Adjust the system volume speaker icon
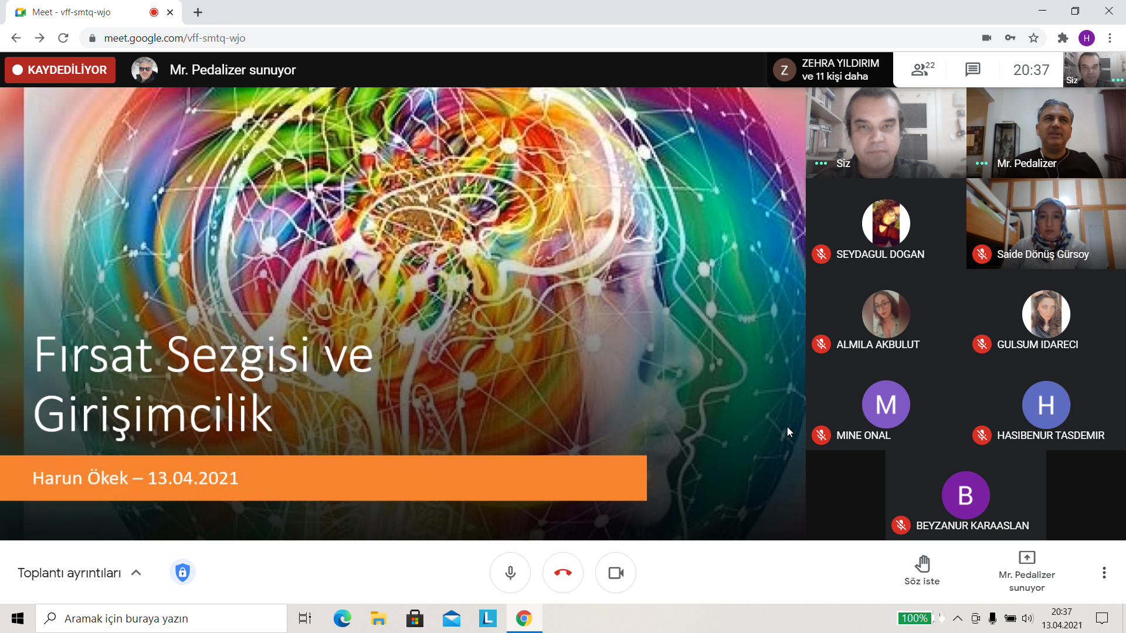1126x633 pixels. click(x=1027, y=618)
